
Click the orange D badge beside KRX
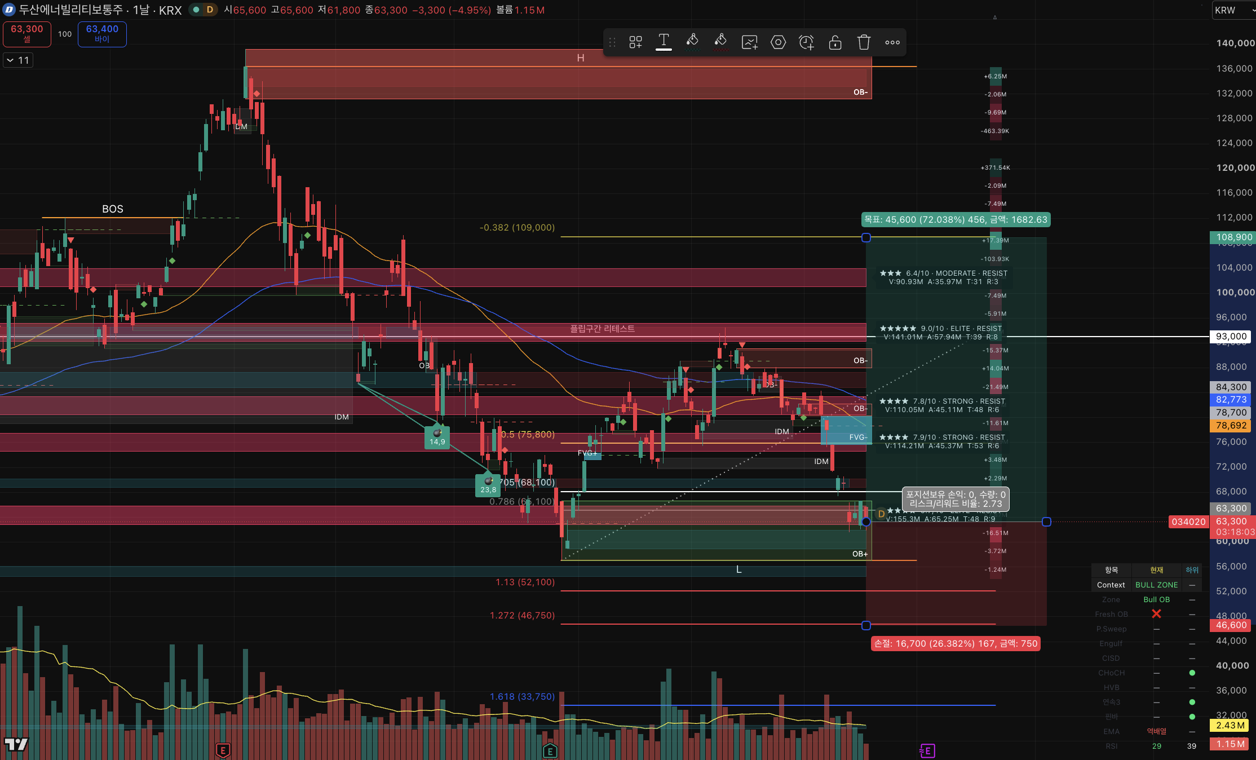click(210, 10)
